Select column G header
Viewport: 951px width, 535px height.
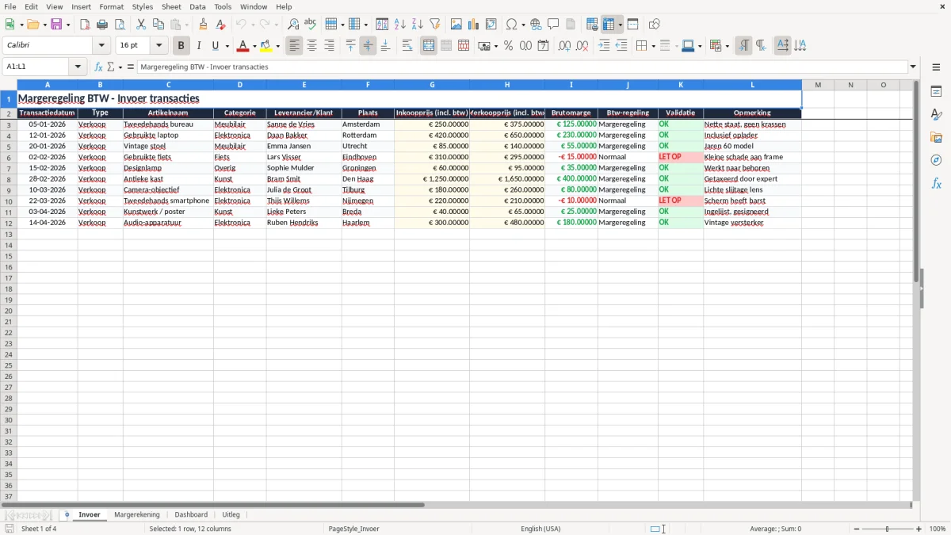point(432,85)
